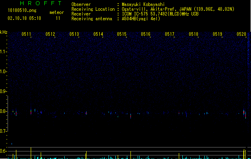
Task: Click the Receiver field label
Action: [81, 14]
